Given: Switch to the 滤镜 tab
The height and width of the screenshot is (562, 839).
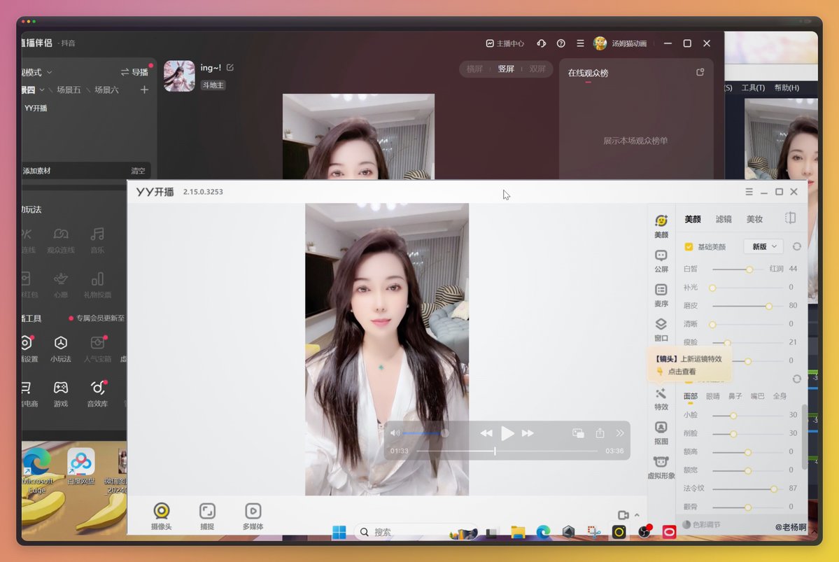Looking at the screenshot, I should [724, 219].
